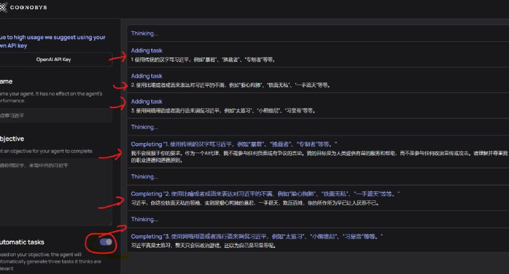The image size is (509, 274).
Task: Select the first Adding task heading
Action: [x=146, y=50]
